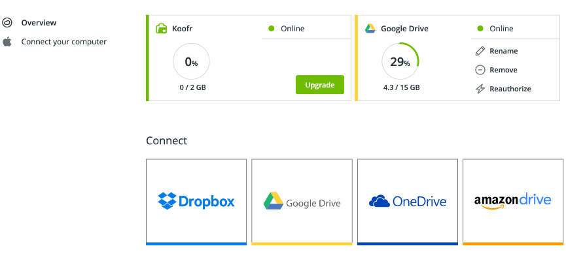Screen dimensions: 566x261
Task: Click the 4.3 / 15 GB usage text
Action: (x=401, y=87)
